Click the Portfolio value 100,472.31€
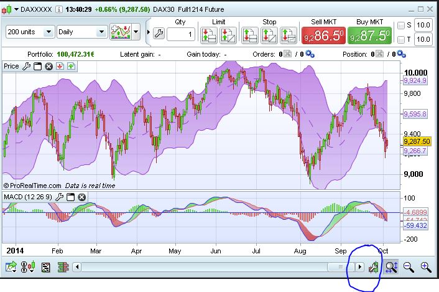Image resolution: width=439 pixels, height=292 pixels. click(76, 54)
